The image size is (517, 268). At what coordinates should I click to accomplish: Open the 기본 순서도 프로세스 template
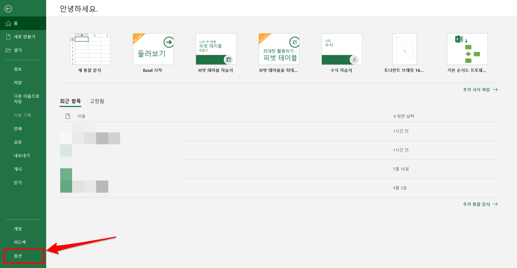point(467,49)
